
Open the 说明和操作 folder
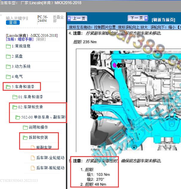(x=38, y=127)
